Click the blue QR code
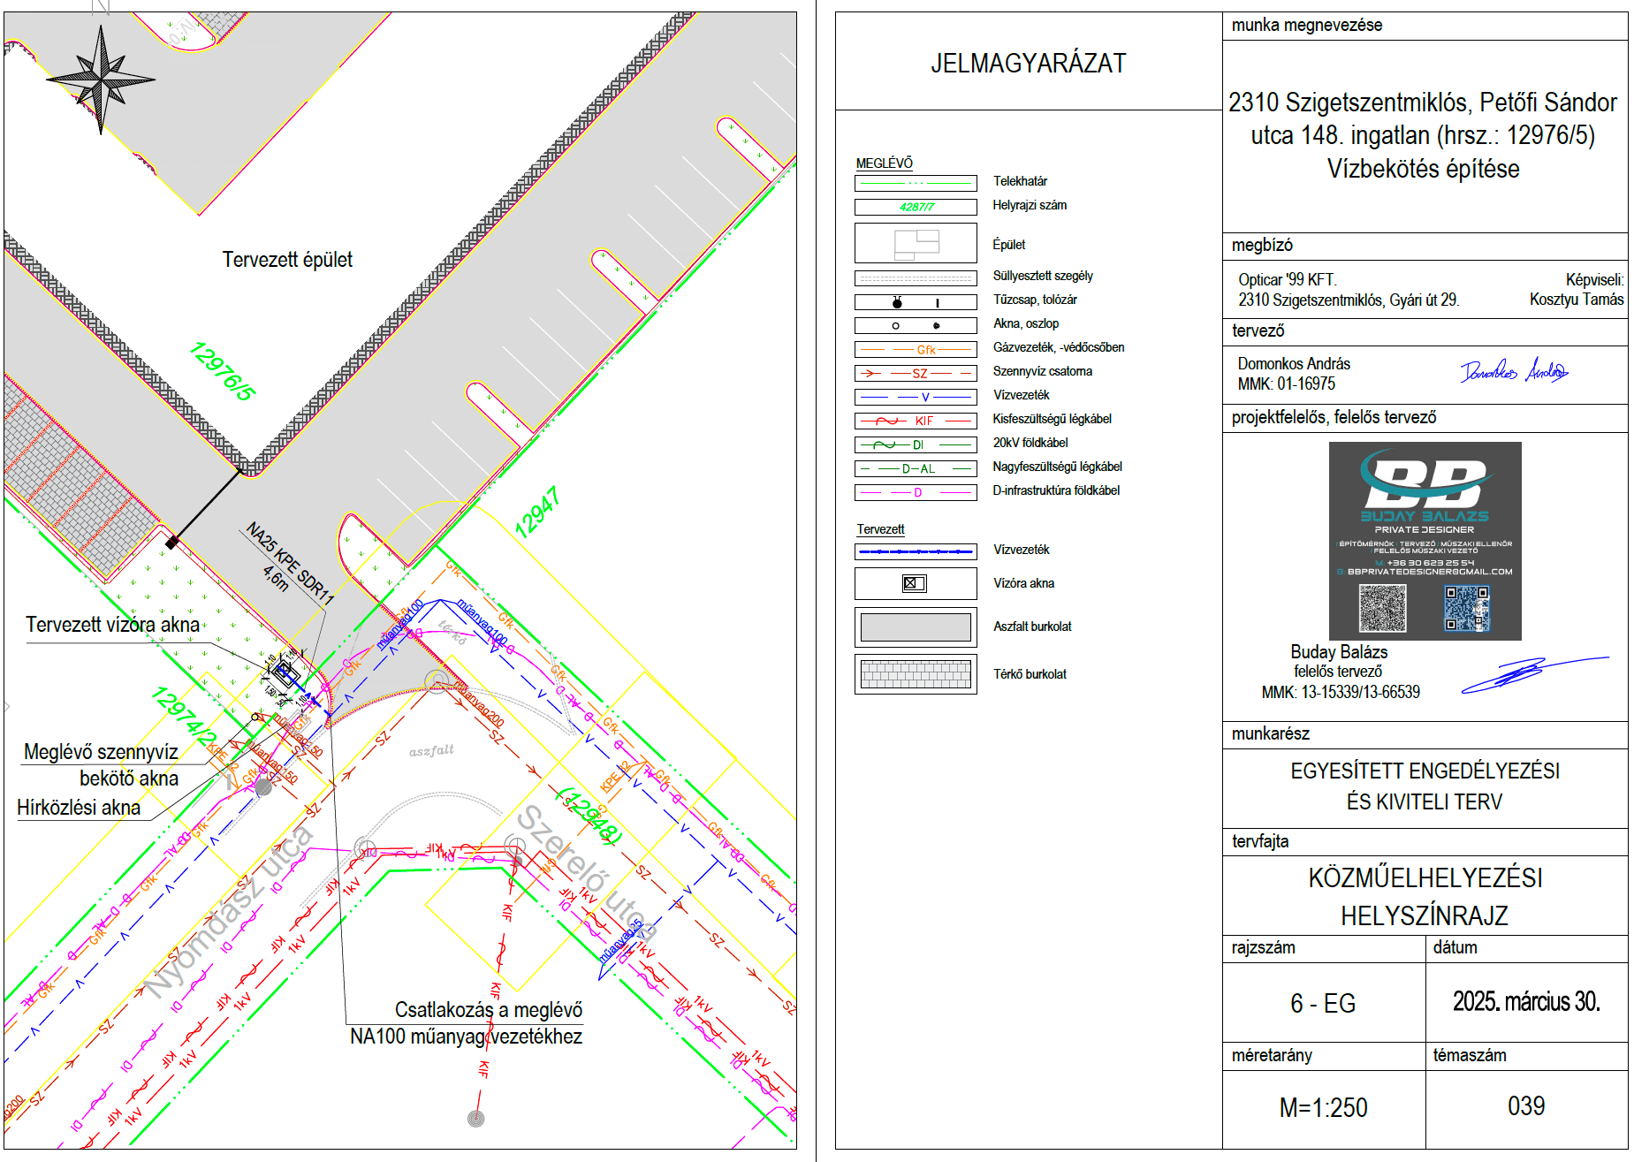1634x1162 pixels. (x=1466, y=608)
